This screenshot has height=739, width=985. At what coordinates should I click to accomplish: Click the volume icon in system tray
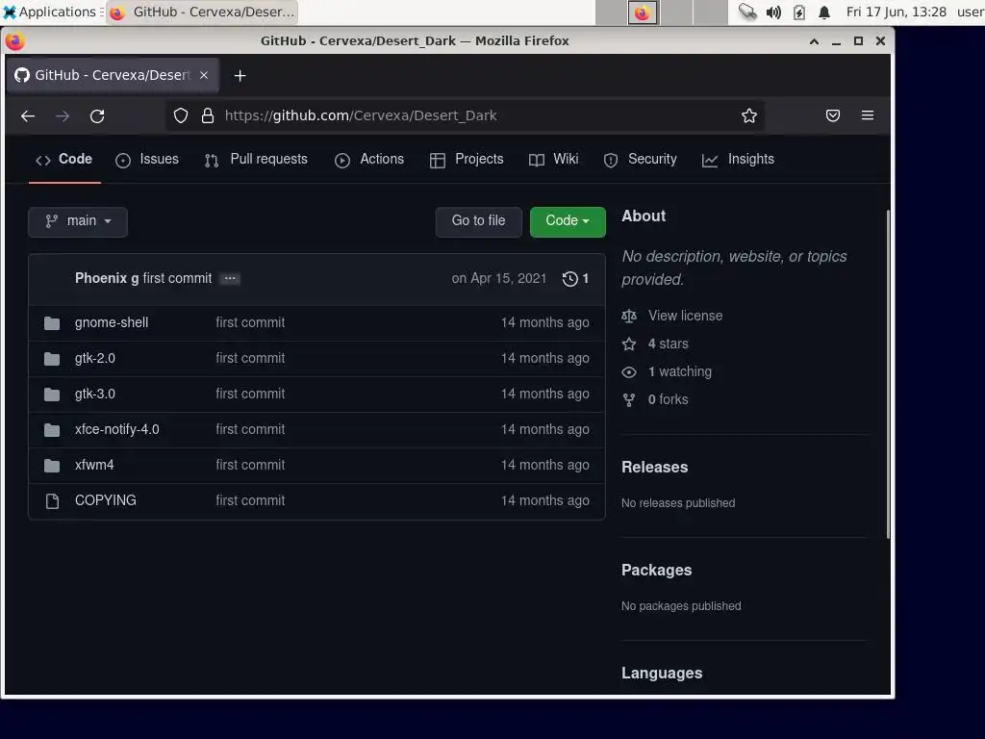773,12
